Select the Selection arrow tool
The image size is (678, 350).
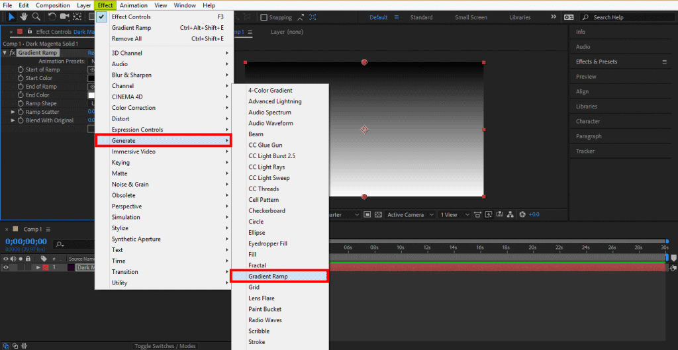pyautogui.click(x=12, y=17)
